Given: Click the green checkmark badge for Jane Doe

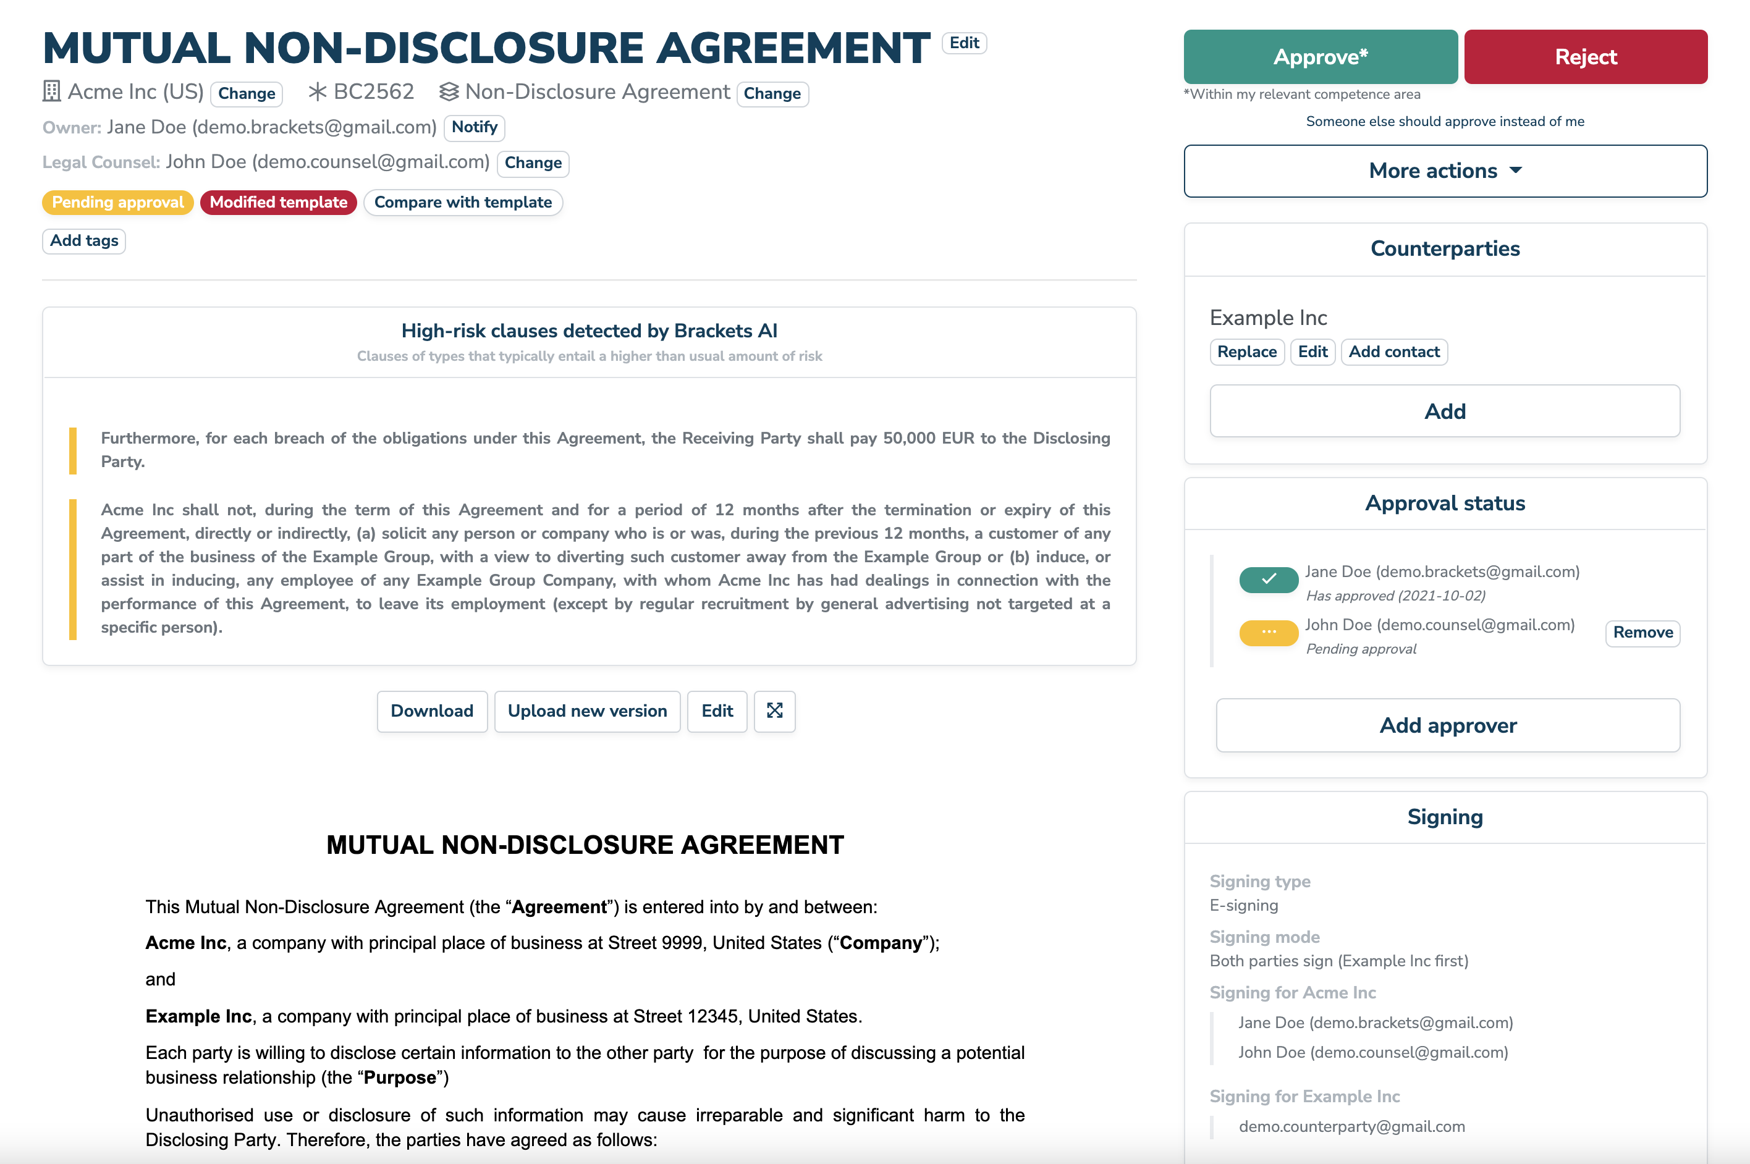Looking at the screenshot, I should pyautogui.click(x=1268, y=579).
